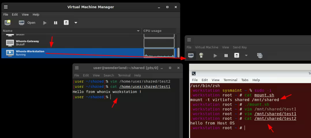The width and height of the screenshot is (311, 138).
Task: Click the Name column sort arrow
Action: pos(138,31)
